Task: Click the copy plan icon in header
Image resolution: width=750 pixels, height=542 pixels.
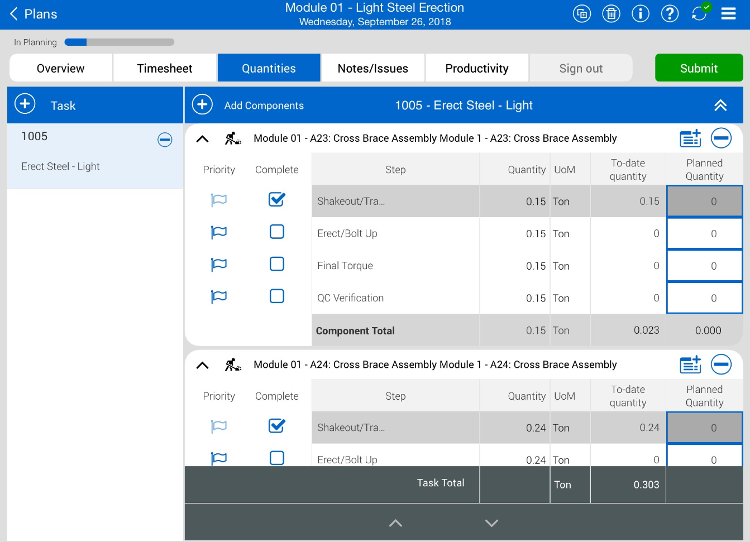Action: click(582, 13)
